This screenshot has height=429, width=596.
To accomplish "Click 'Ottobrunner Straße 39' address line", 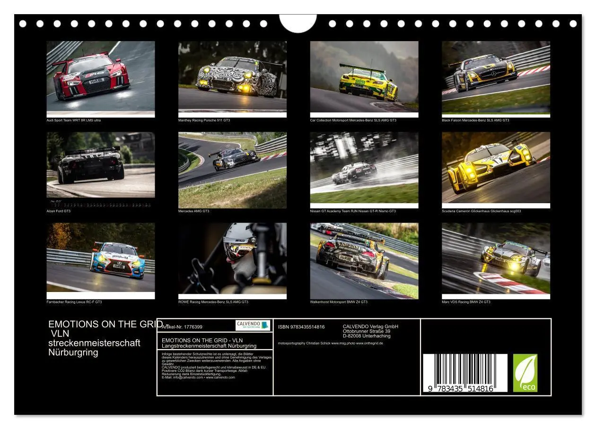I will [x=367, y=331].
